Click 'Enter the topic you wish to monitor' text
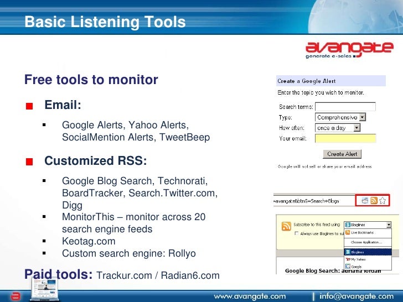This screenshot has width=403, height=302. [321, 92]
